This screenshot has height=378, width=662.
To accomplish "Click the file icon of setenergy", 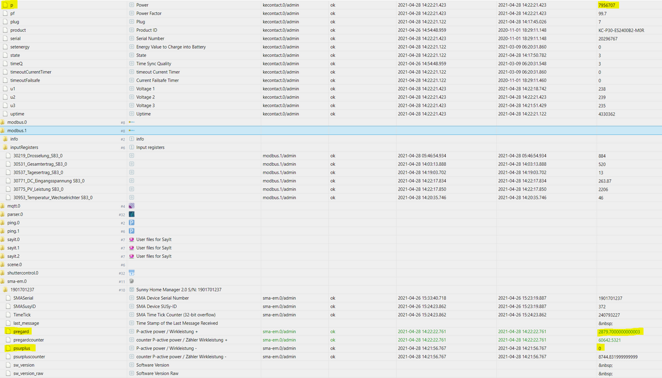I will pyautogui.click(x=5, y=47).
